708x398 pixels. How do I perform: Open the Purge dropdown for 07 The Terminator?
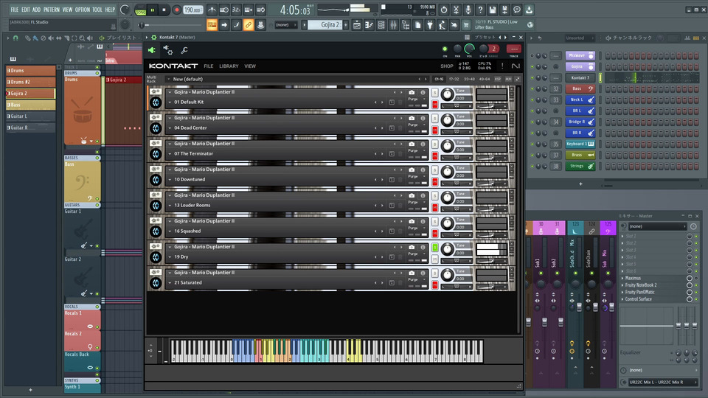417,150
